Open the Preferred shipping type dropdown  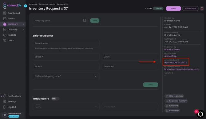[x=66, y=76]
